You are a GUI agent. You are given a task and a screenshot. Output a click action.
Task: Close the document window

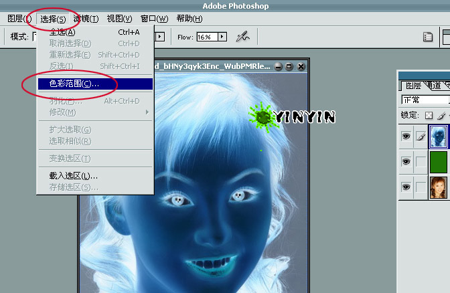coord(301,66)
